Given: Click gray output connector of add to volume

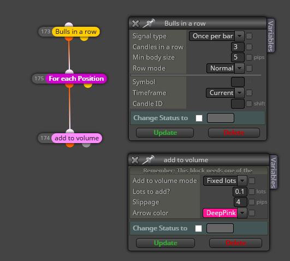Looking at the screenshot, I should (x=86, y=145).
